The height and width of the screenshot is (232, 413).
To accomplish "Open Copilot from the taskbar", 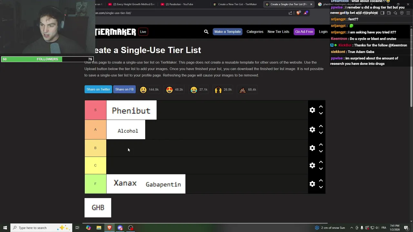I will point(88,228).
